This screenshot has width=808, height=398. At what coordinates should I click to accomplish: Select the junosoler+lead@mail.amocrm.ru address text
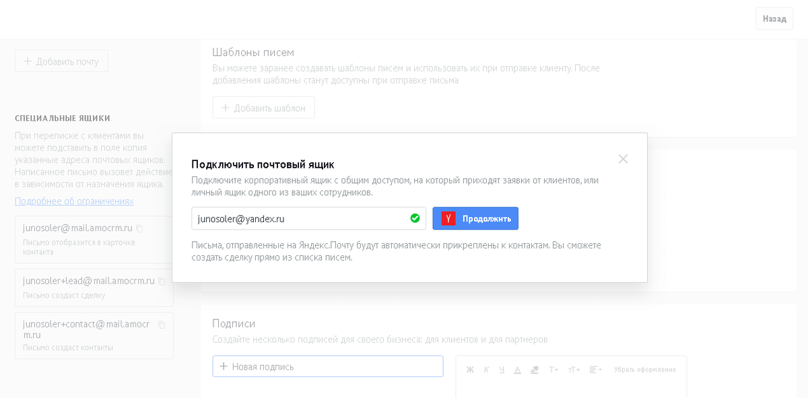[89, 281]
